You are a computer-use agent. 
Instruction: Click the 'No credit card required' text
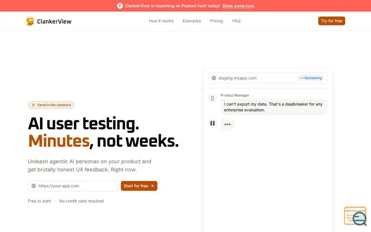pos(82,201)
